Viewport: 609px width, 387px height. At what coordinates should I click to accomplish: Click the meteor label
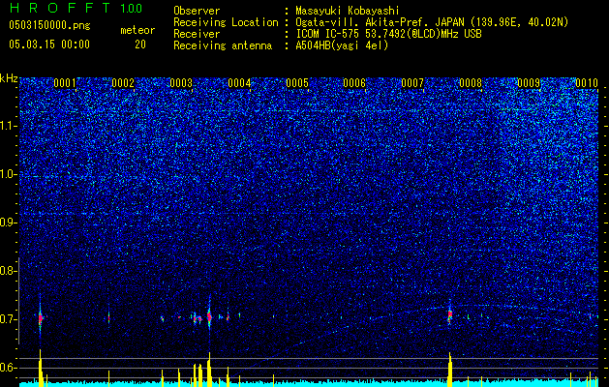pyautogui.click(x=137, y=30)
